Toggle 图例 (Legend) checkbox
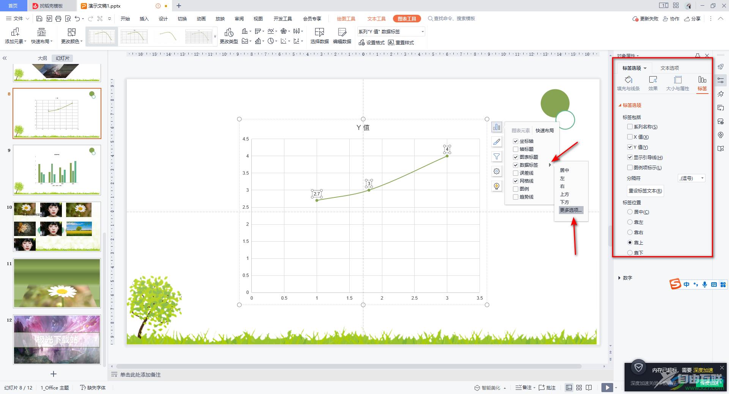Viewport: 729px width, 394px height. pos(516,189)
